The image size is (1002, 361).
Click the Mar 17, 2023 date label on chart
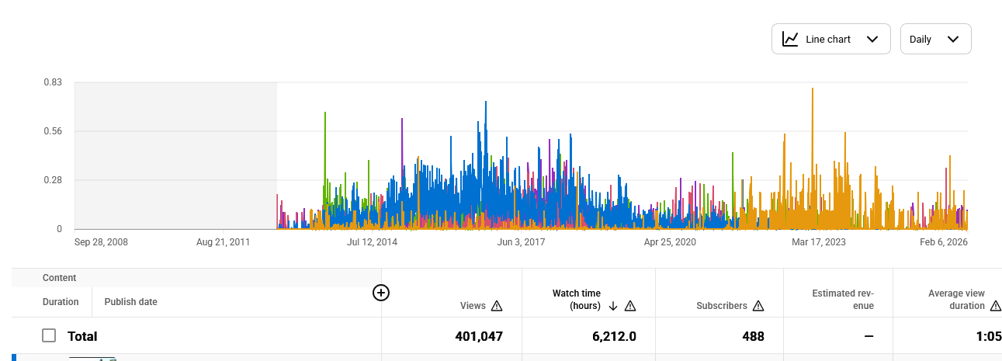pyautogui.click(x=818, y=242)
